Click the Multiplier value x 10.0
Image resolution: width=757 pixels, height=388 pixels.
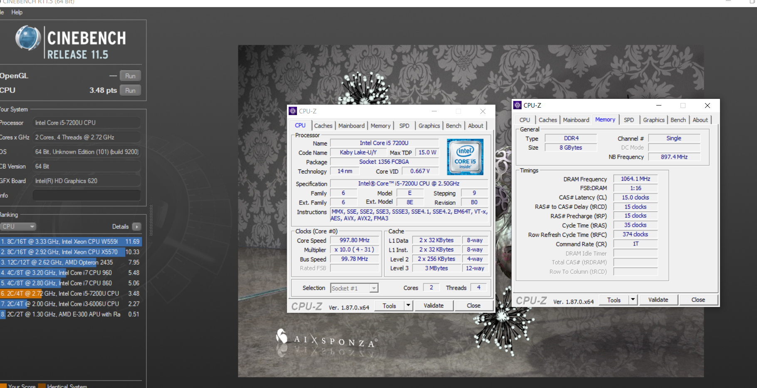click(355, 250)
